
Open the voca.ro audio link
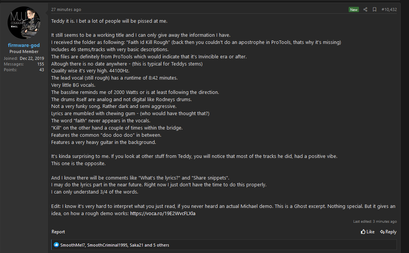coord(163,214)
